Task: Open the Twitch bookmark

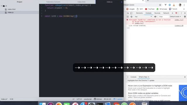Action: pos(173,9)
